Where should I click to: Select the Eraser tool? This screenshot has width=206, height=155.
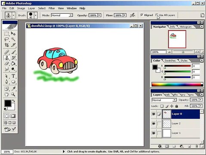(x=6, y=63)
